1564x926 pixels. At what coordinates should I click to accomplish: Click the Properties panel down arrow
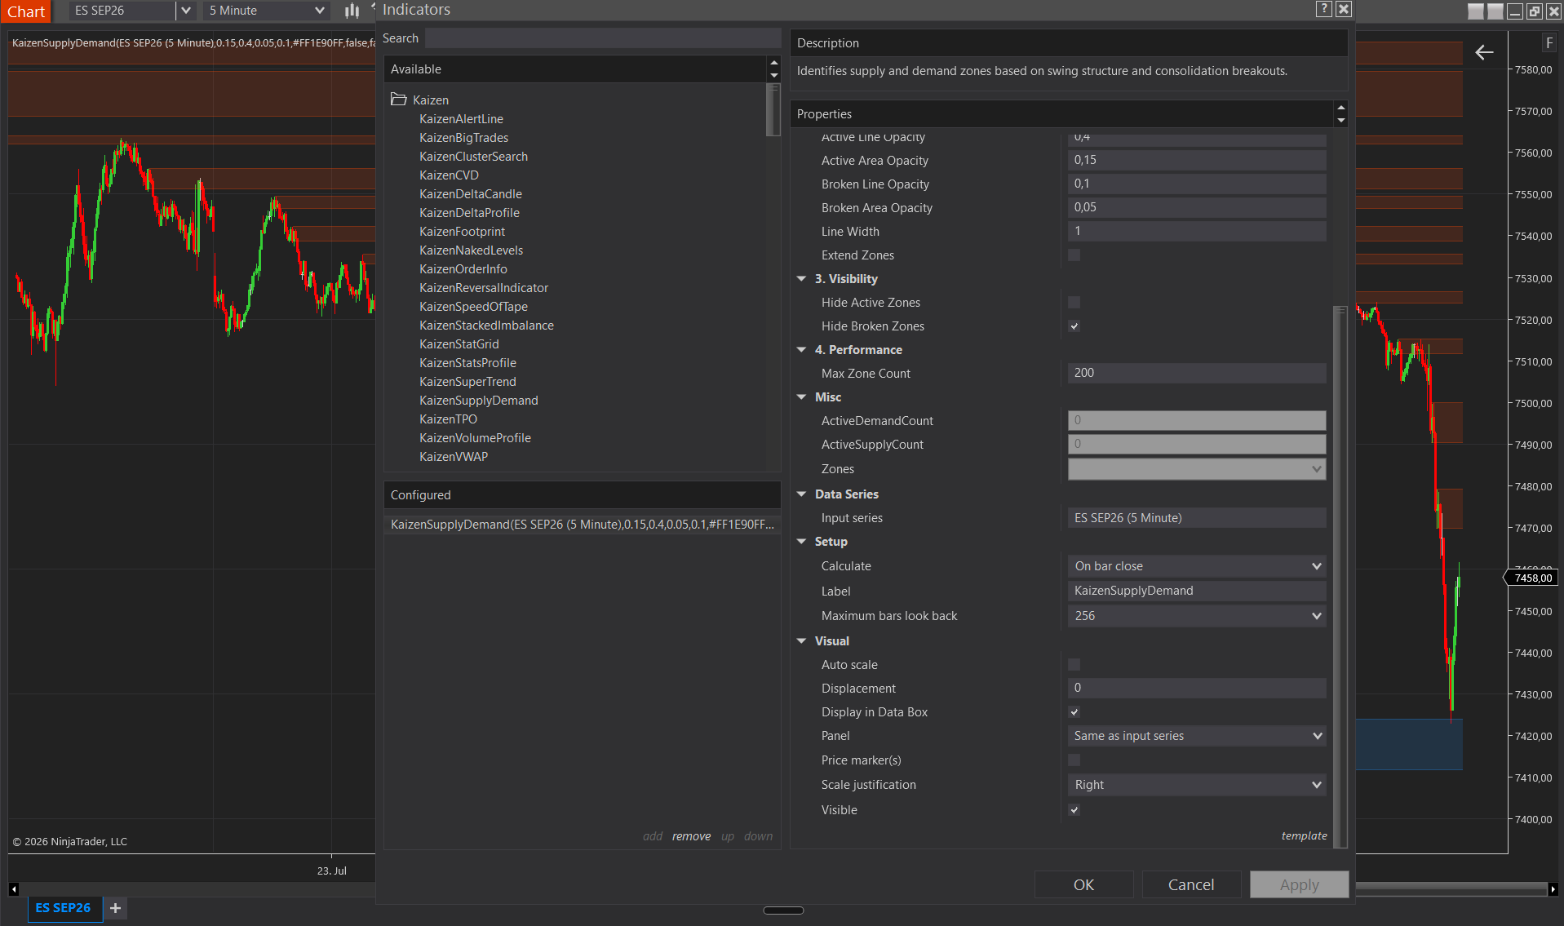coord(1340,120)
